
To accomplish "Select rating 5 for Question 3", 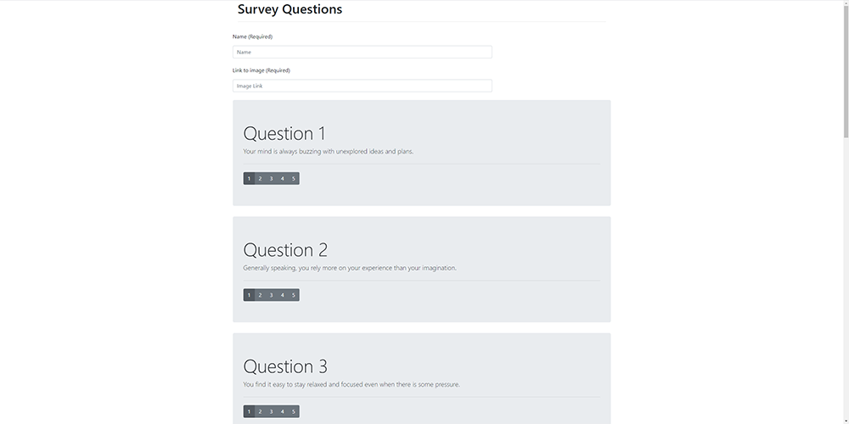I will [x=294, y=411].
